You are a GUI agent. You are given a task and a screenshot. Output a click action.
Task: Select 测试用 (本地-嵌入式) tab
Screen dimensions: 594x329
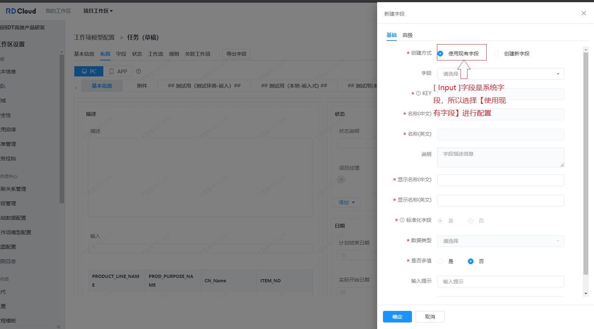(x=294, y=86)
